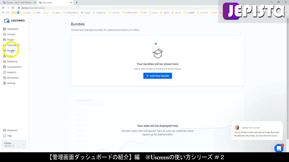Screen dimensions: 289x162
Task: Close the Uscreen VOD Platform tab
Action: (35, 3)
